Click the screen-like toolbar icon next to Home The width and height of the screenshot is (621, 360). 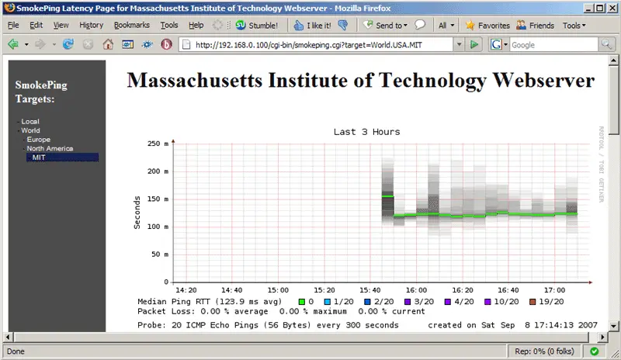[x=127, y=44]
